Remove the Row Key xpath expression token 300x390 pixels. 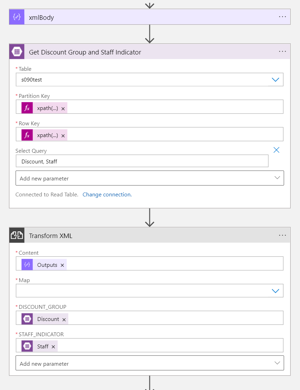[x=63, y=136]
